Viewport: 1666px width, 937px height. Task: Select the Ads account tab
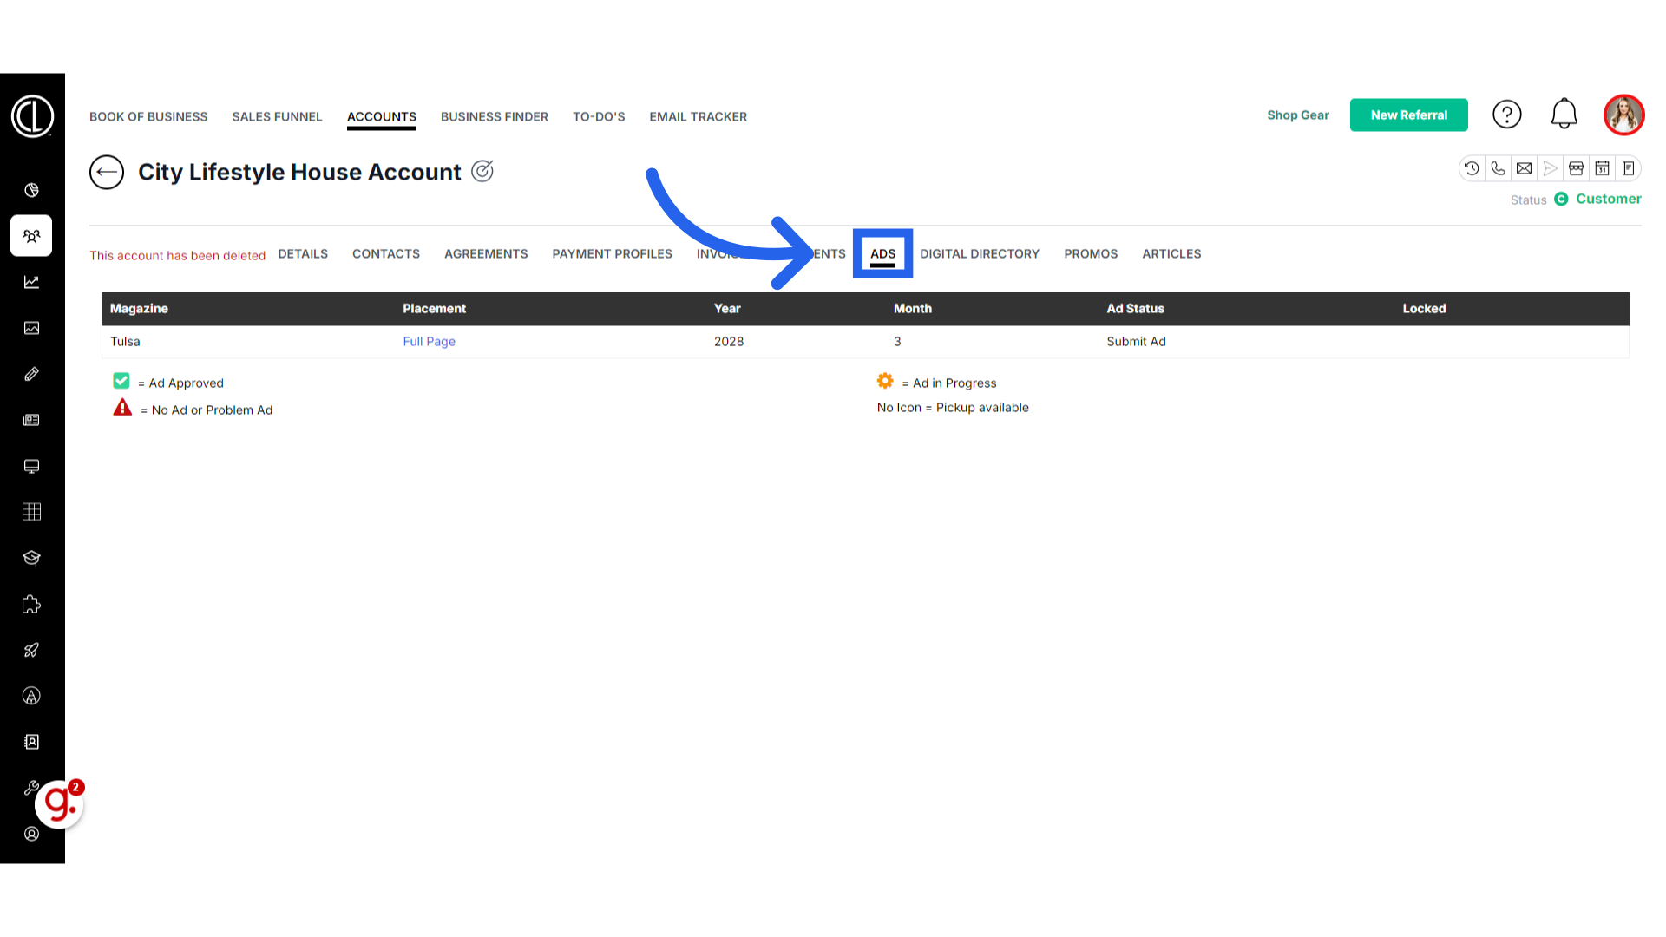click(882, 253)
